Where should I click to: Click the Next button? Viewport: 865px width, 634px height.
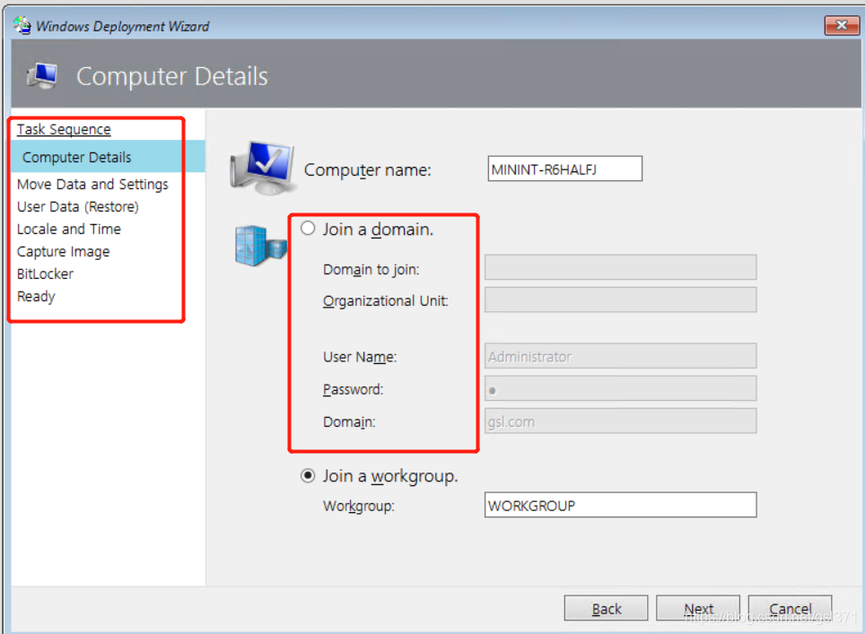click(698, 608)
